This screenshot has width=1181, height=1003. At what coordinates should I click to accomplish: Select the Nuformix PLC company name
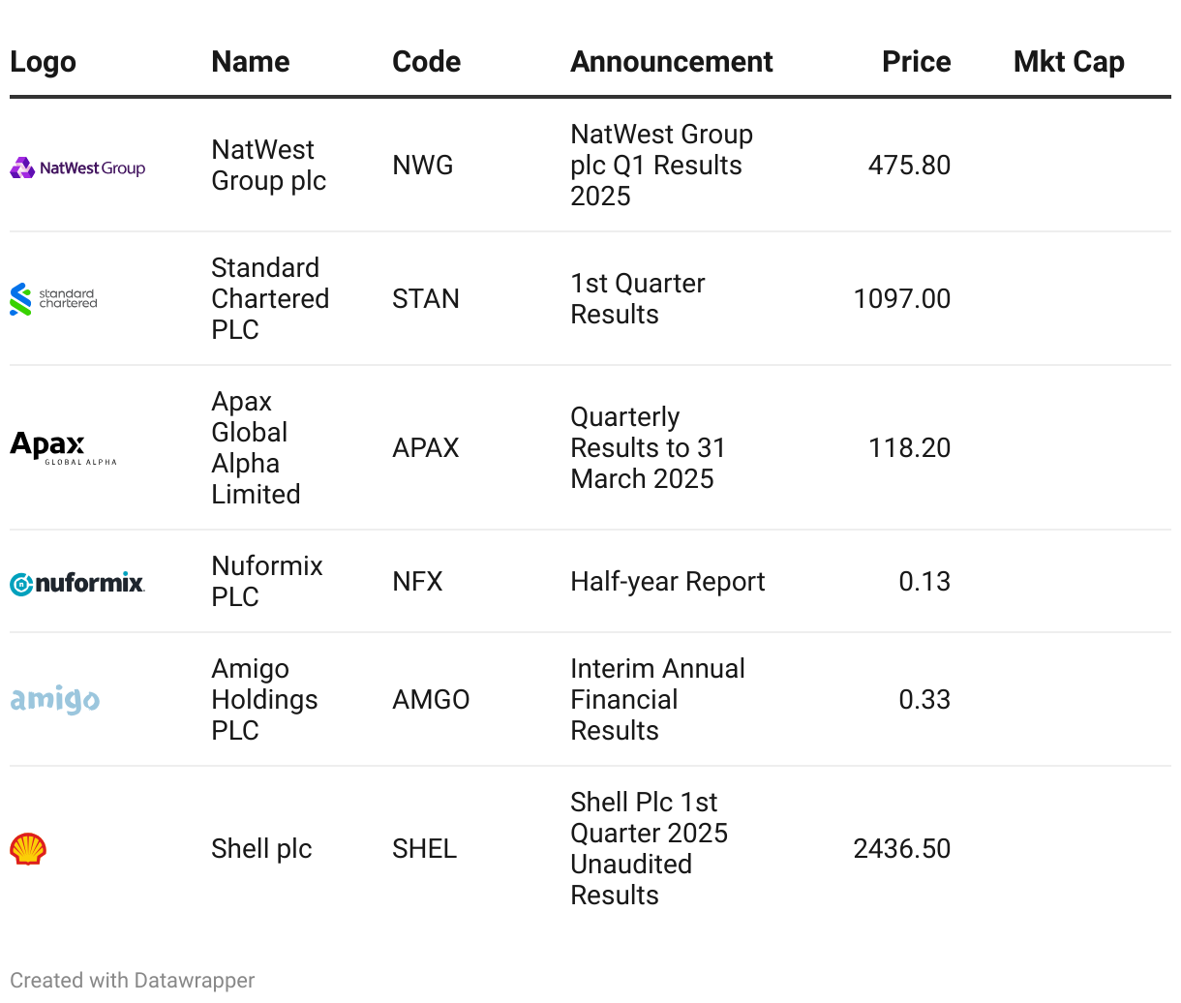click(x=267, y=582)
